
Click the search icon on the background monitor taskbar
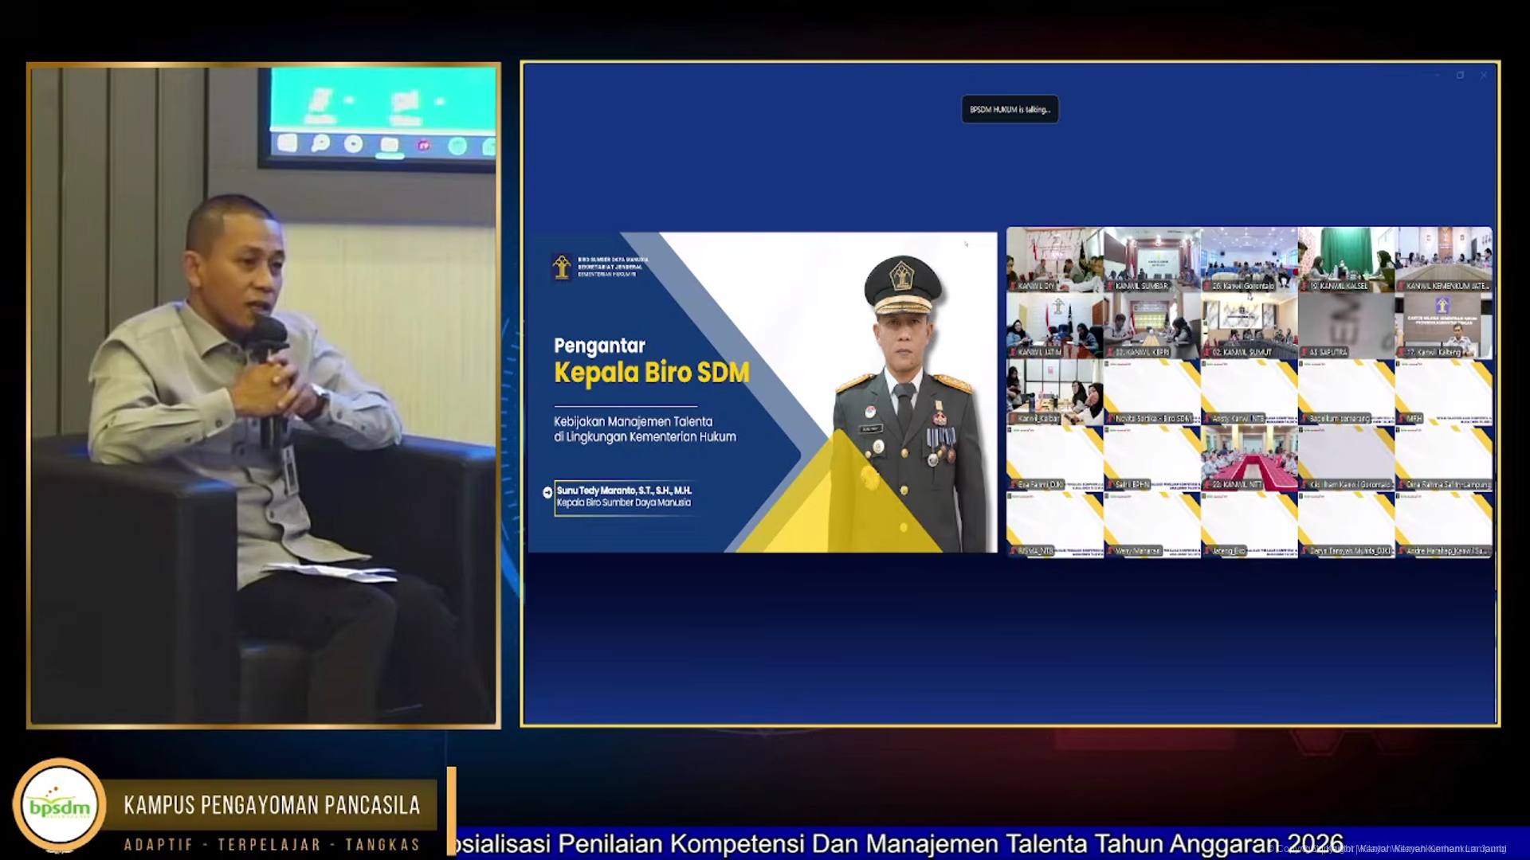point(320,143)
